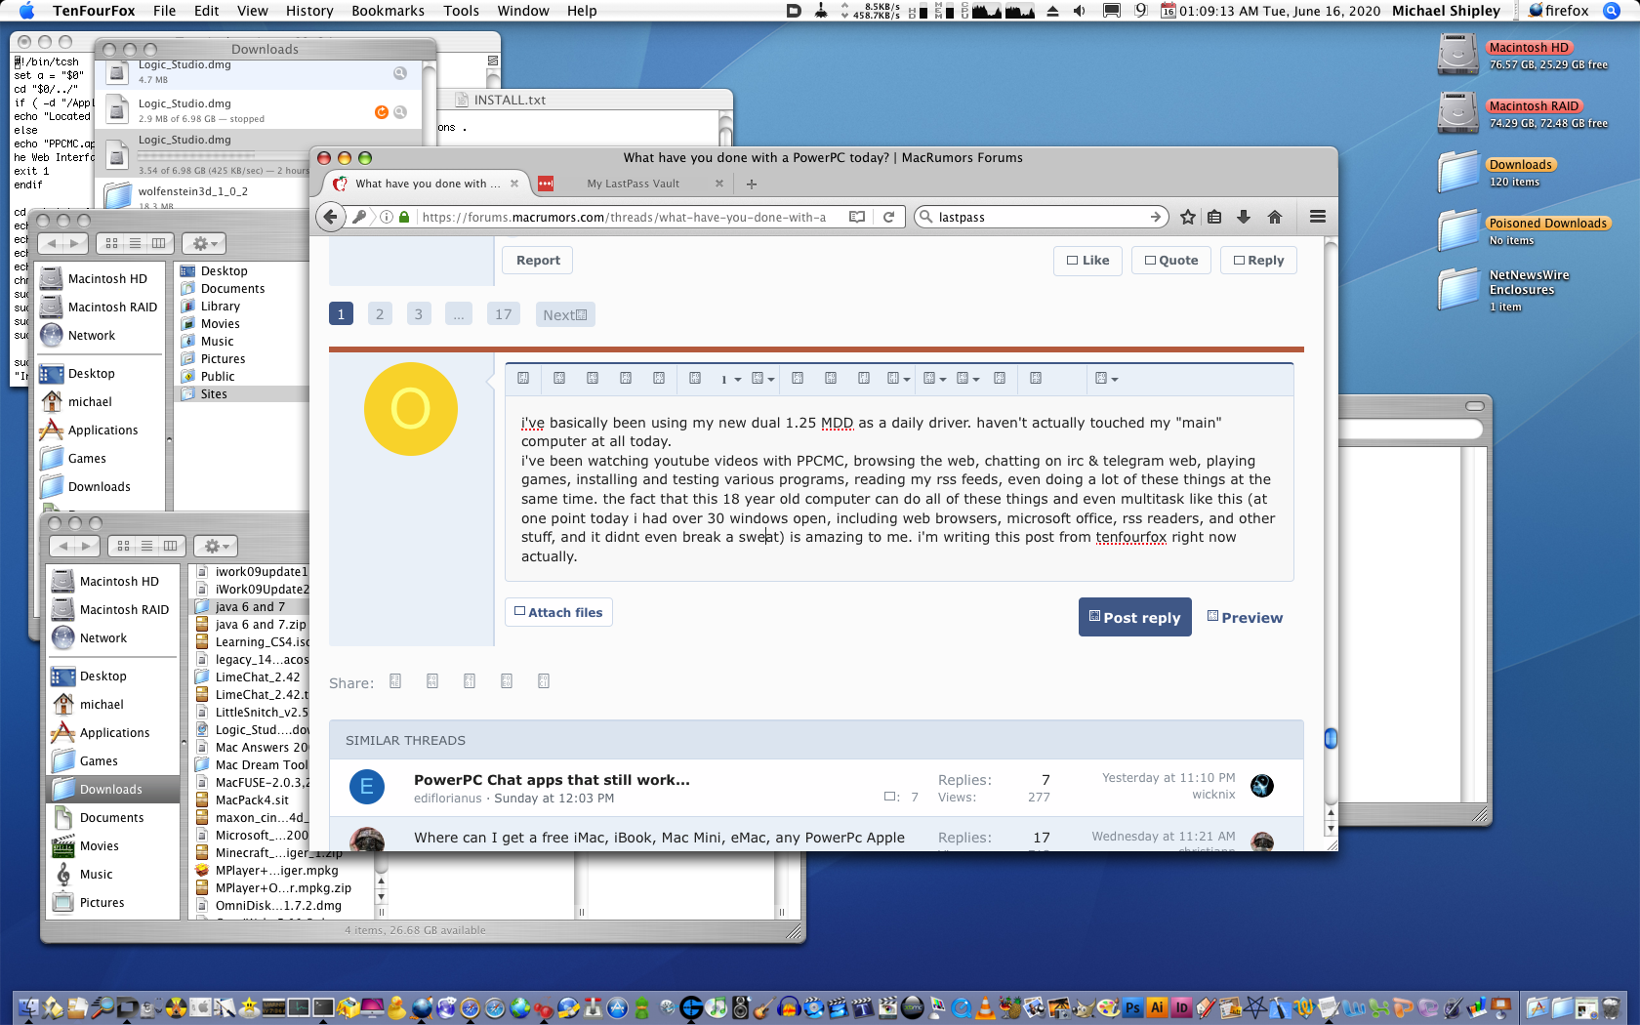The height and width of the screenshot is (1025, 1640).
Task: Switch Downloads Finder window to list view
Action: tap(146, 546)
